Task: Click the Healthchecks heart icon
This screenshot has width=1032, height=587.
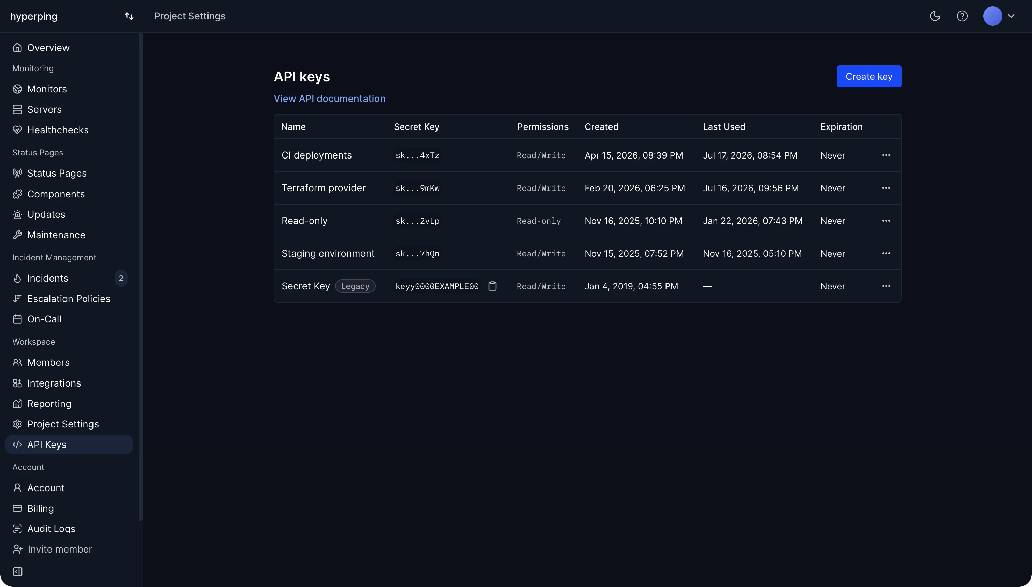Action: [x=17, y=130]
